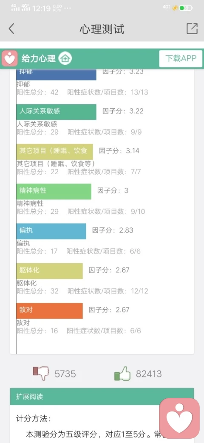
Task: Tap the thumbs-up like icon
Action: [122, 373]
